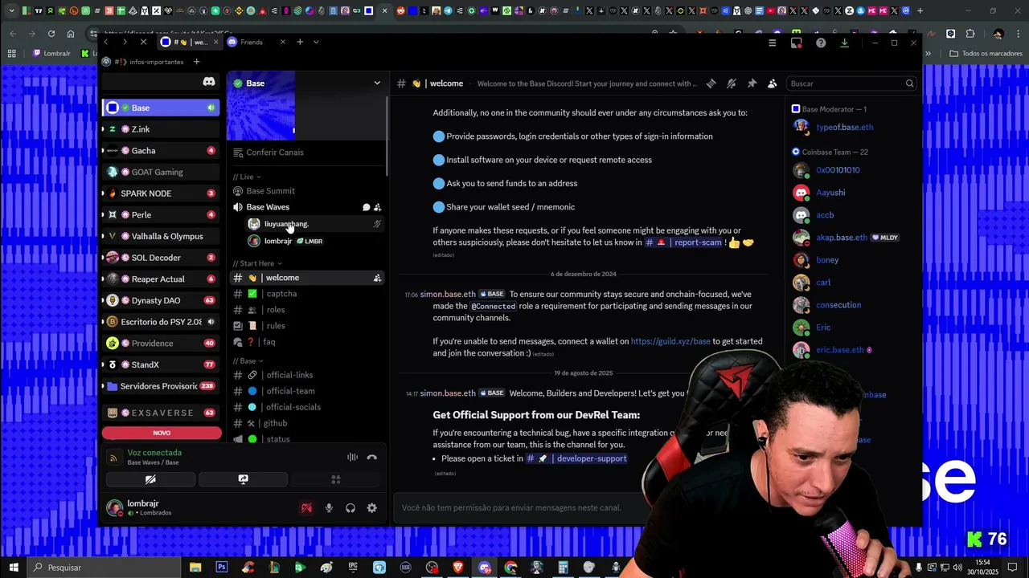Open Discord direct messages home icon
Screen dimensions: 1029x578
[209, 82]
